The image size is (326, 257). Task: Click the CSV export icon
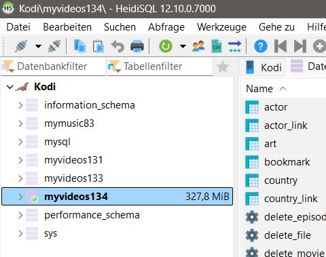217,46
